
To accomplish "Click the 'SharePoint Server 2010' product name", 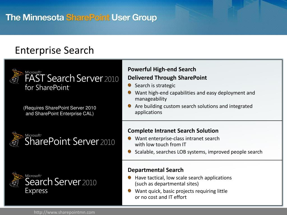I will [x=70, y=141].
